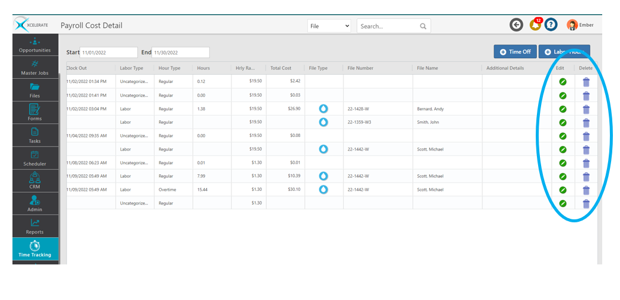This screenshot has width=620, height=300.
Task: Open the Start date picker field
Action: pos(109,53)
